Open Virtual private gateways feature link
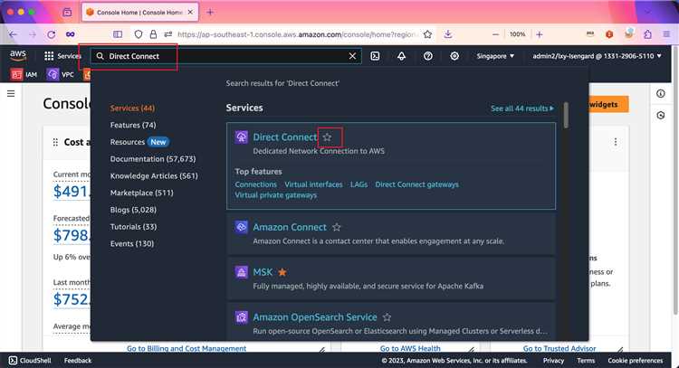 pyautogui.click(x=276, y=195)
